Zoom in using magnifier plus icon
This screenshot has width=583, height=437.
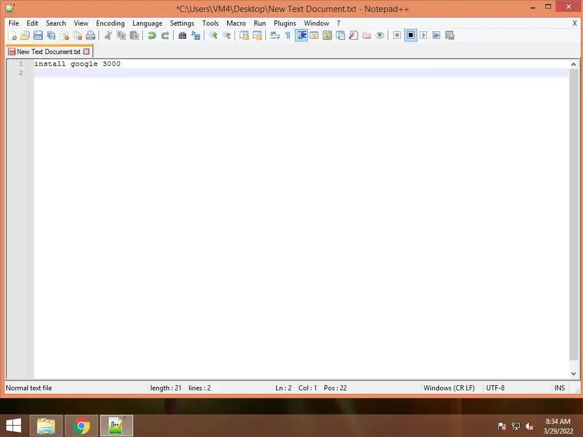(x=213, y=35)
